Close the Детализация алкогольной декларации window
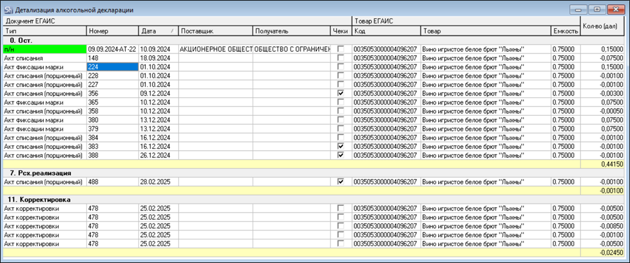This screenshot has height=263, width=630. [616, 10]
